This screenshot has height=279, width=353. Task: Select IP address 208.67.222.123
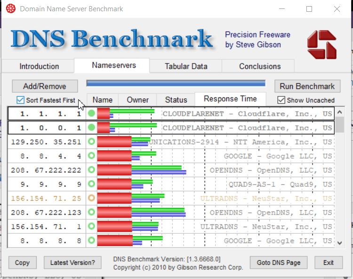click(46, 212)
